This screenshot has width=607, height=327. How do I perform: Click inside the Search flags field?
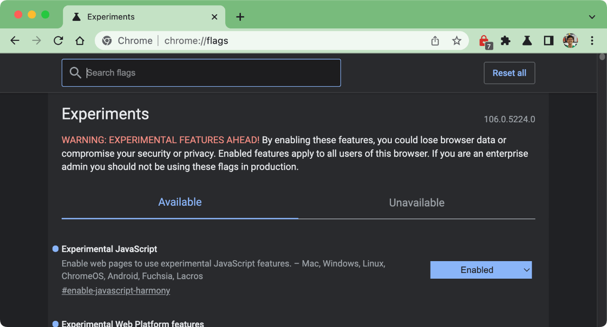coord(201,73)
